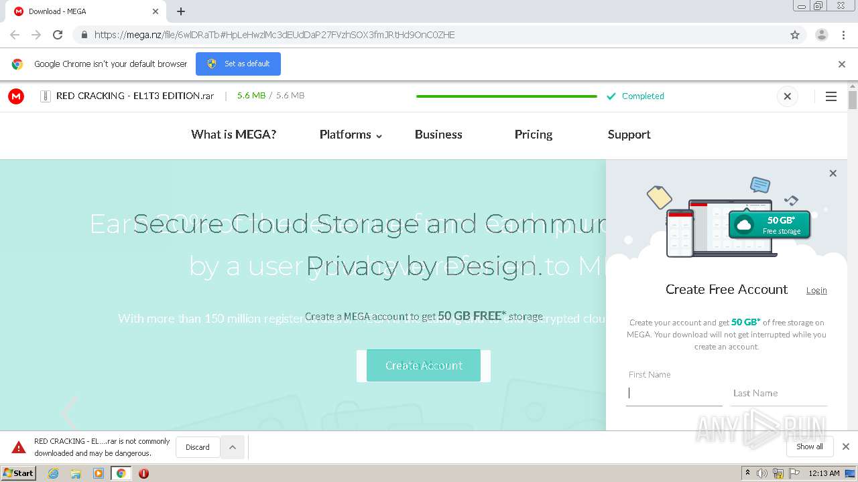
Task: Expand download options arrow next to Discard
Action: pyautogui.click(x=233, y=447)
